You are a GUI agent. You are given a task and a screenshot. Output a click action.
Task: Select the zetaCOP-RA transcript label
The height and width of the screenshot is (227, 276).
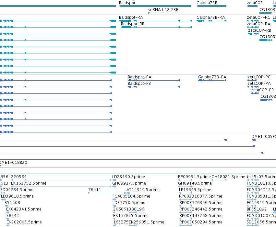(x=258, y=24)
